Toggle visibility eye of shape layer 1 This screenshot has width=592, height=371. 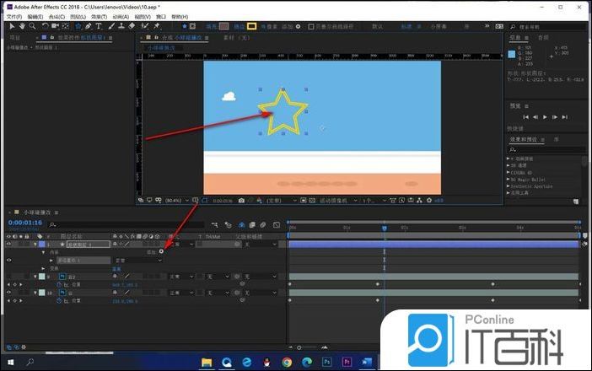[x=9, y=244]
